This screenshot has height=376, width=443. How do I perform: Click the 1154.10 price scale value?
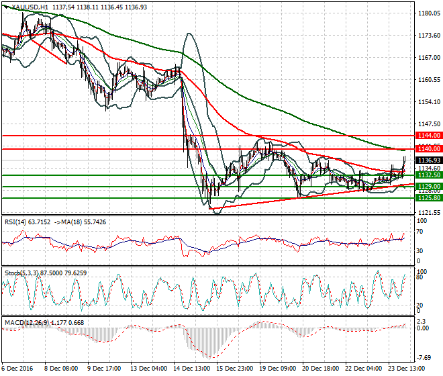point(429,102)
